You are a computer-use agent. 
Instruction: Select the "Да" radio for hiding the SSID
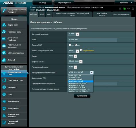pyautogui.click(x=70, y=45)
